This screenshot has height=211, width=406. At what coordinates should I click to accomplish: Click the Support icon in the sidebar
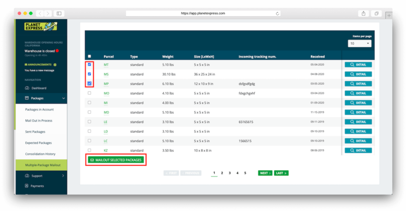(27, 176)
